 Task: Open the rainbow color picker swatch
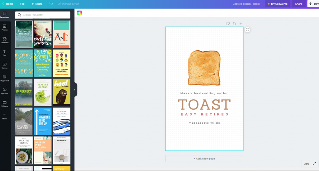79,13
